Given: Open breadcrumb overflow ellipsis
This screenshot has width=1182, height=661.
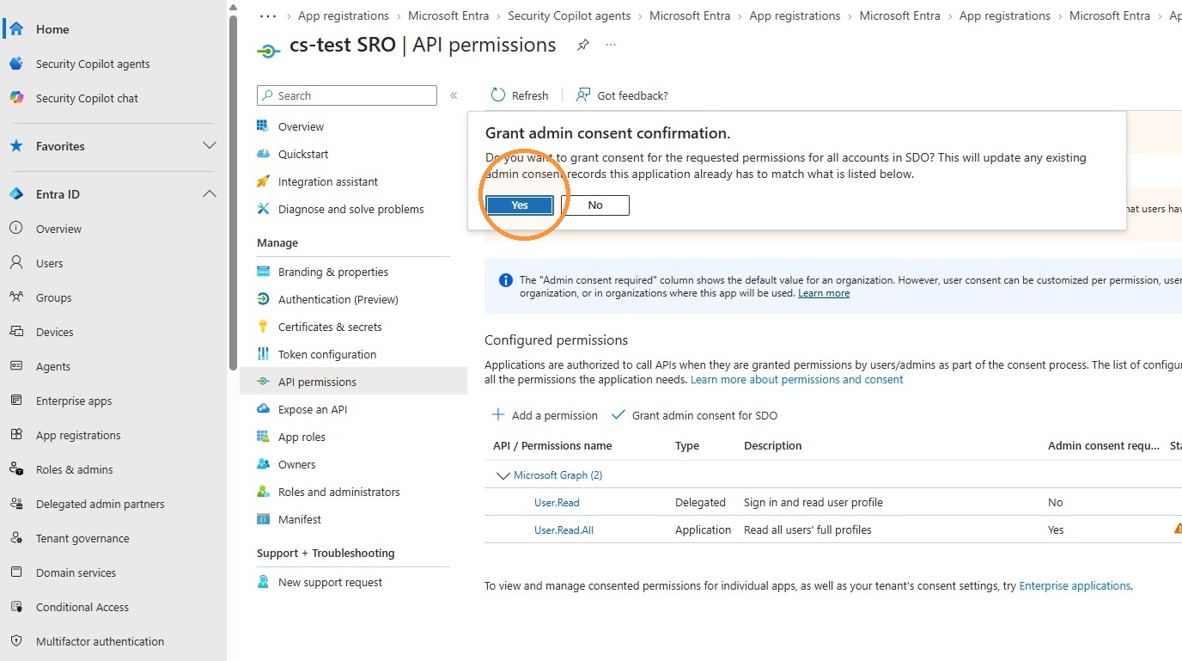Looking at the screenshot, I should click(x=268, y=15).
